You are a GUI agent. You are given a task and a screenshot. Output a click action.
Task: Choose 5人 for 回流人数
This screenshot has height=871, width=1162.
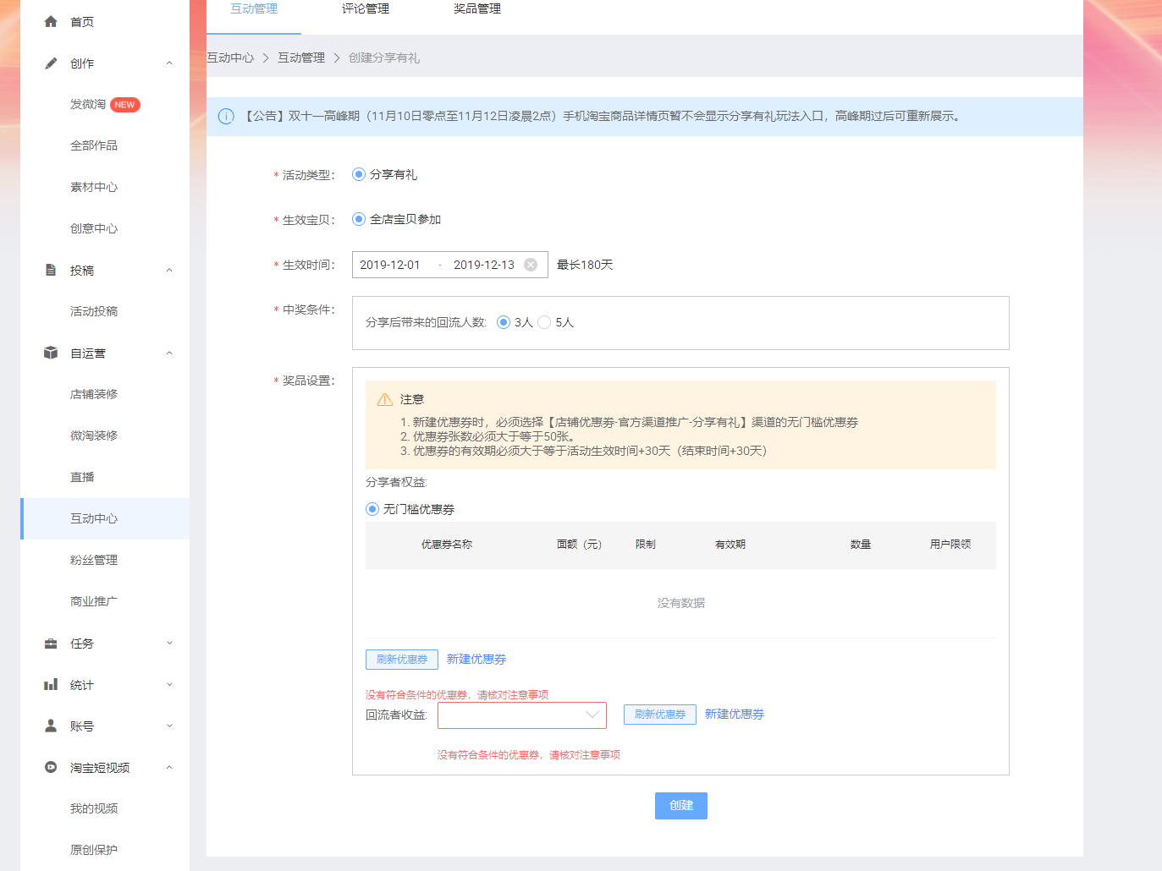[544, 322]
